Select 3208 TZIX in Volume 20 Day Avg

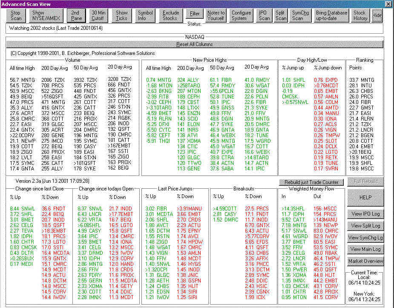[120, 79]
